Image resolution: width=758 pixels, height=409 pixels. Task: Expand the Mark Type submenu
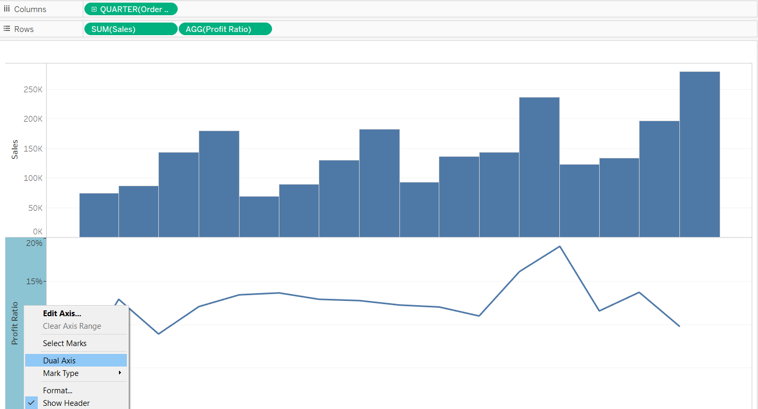(75, 373)
